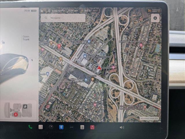Tap the map orientation compass button
Image resolution: width=185 pixels, height=139 pixels.
[x=155, y=18]
